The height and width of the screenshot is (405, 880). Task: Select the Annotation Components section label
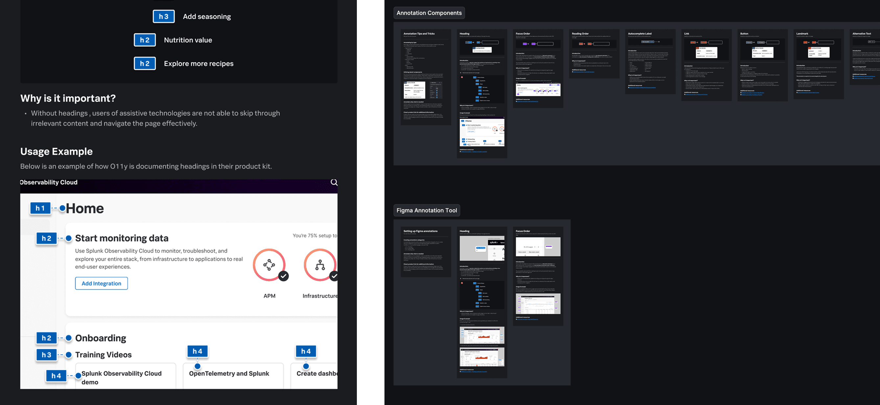[x=429, y=13]
